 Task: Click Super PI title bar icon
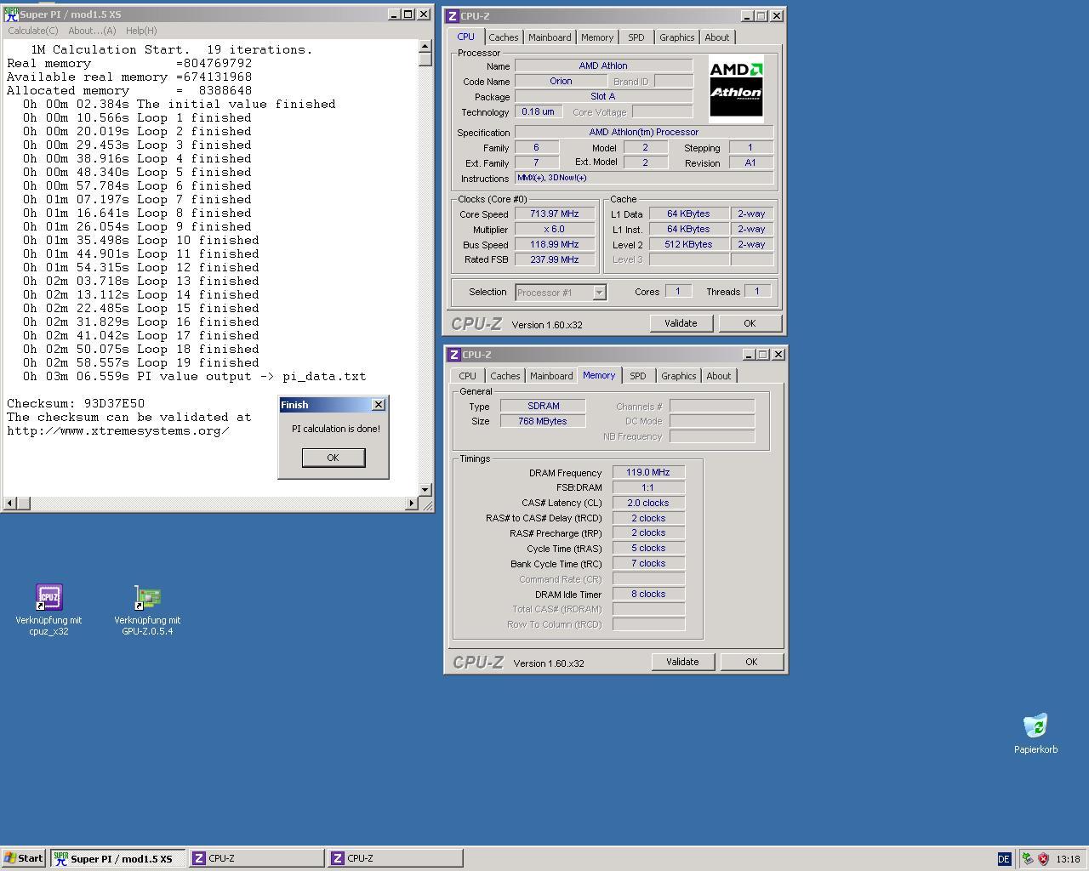[11, 14]
